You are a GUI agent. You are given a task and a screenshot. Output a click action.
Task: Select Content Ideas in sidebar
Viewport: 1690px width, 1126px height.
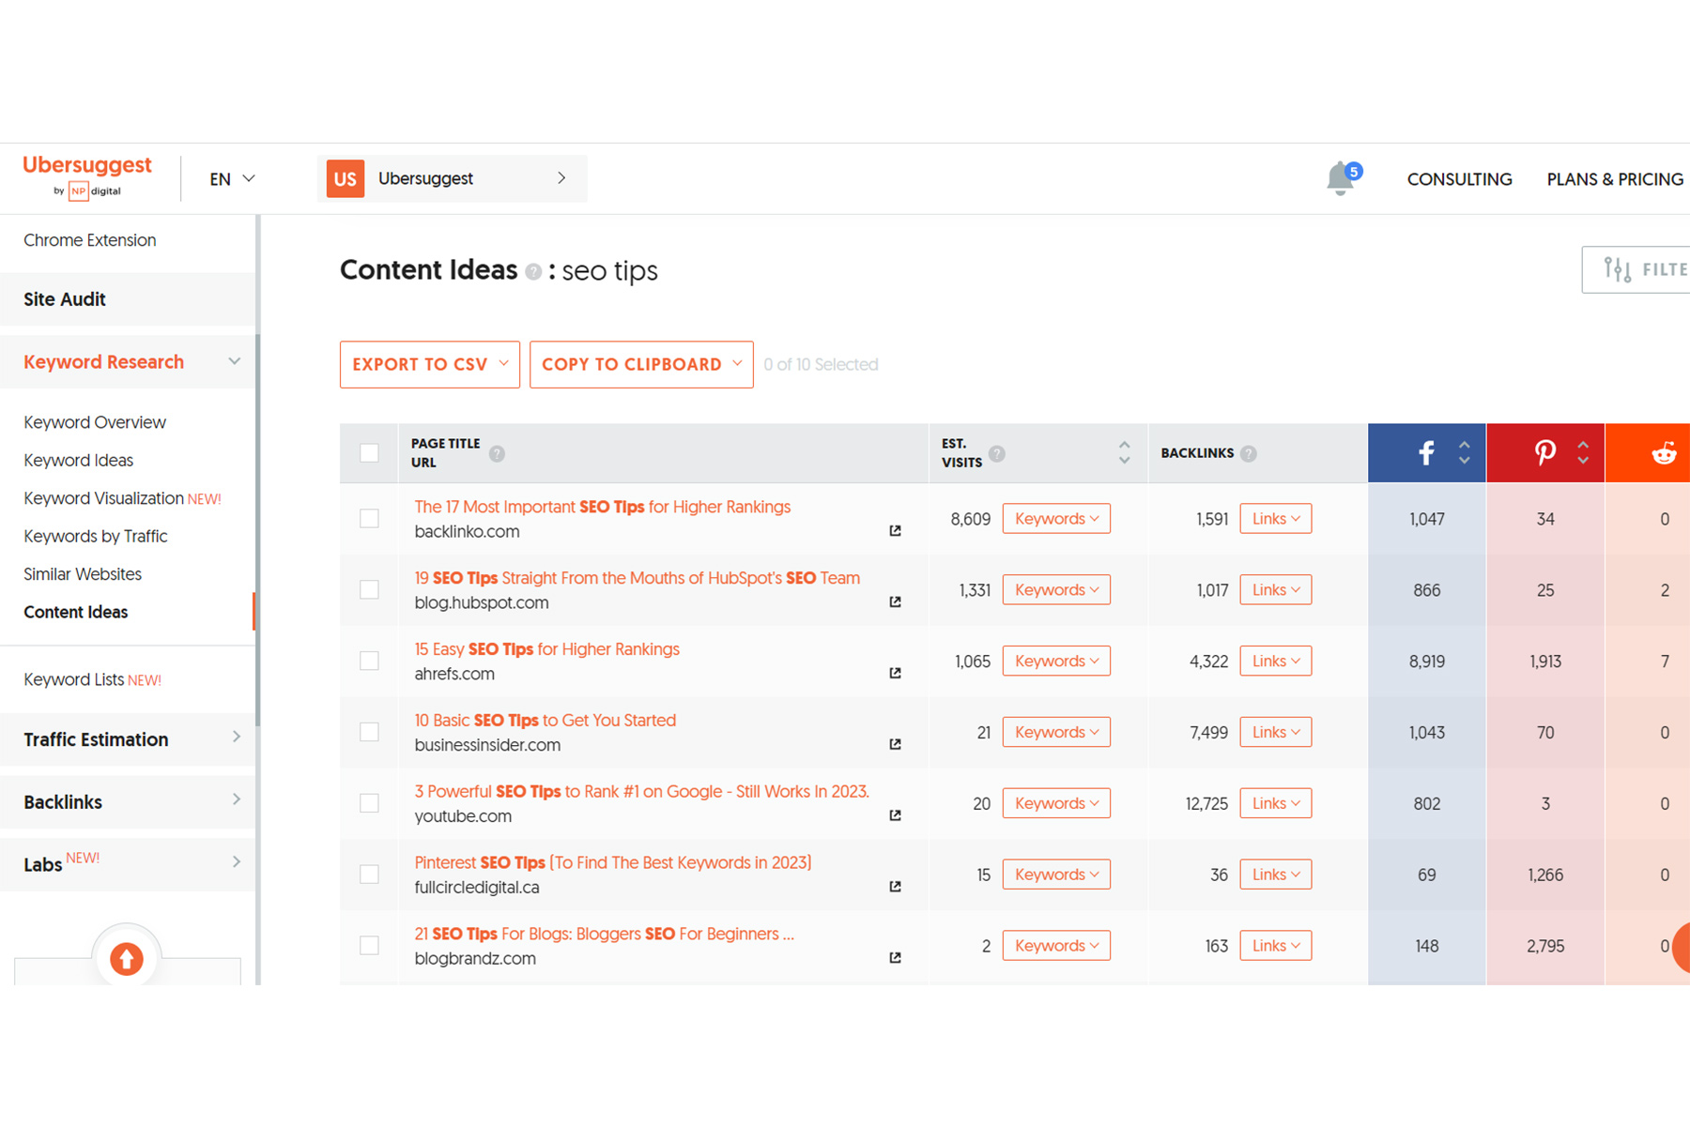(x=76, y=612)
